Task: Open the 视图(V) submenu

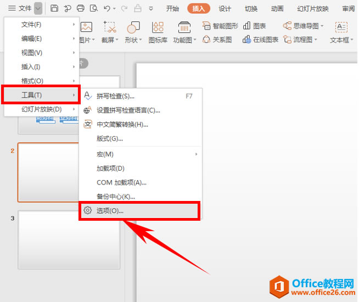Action: 42,53
